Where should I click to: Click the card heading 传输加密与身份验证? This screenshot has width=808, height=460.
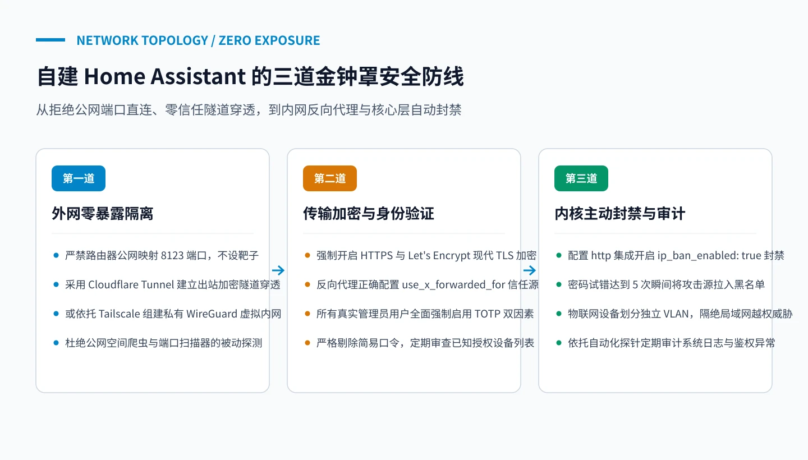369,214
